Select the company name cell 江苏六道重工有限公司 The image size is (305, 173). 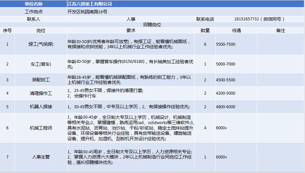pos(90,4)
